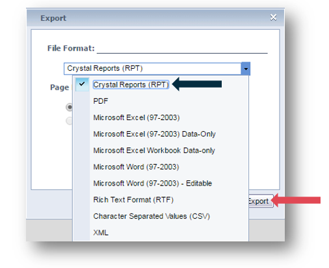Close the Export dialog
Image resolution: width=329 pixels, height=268 pixels.
point(273,18)
